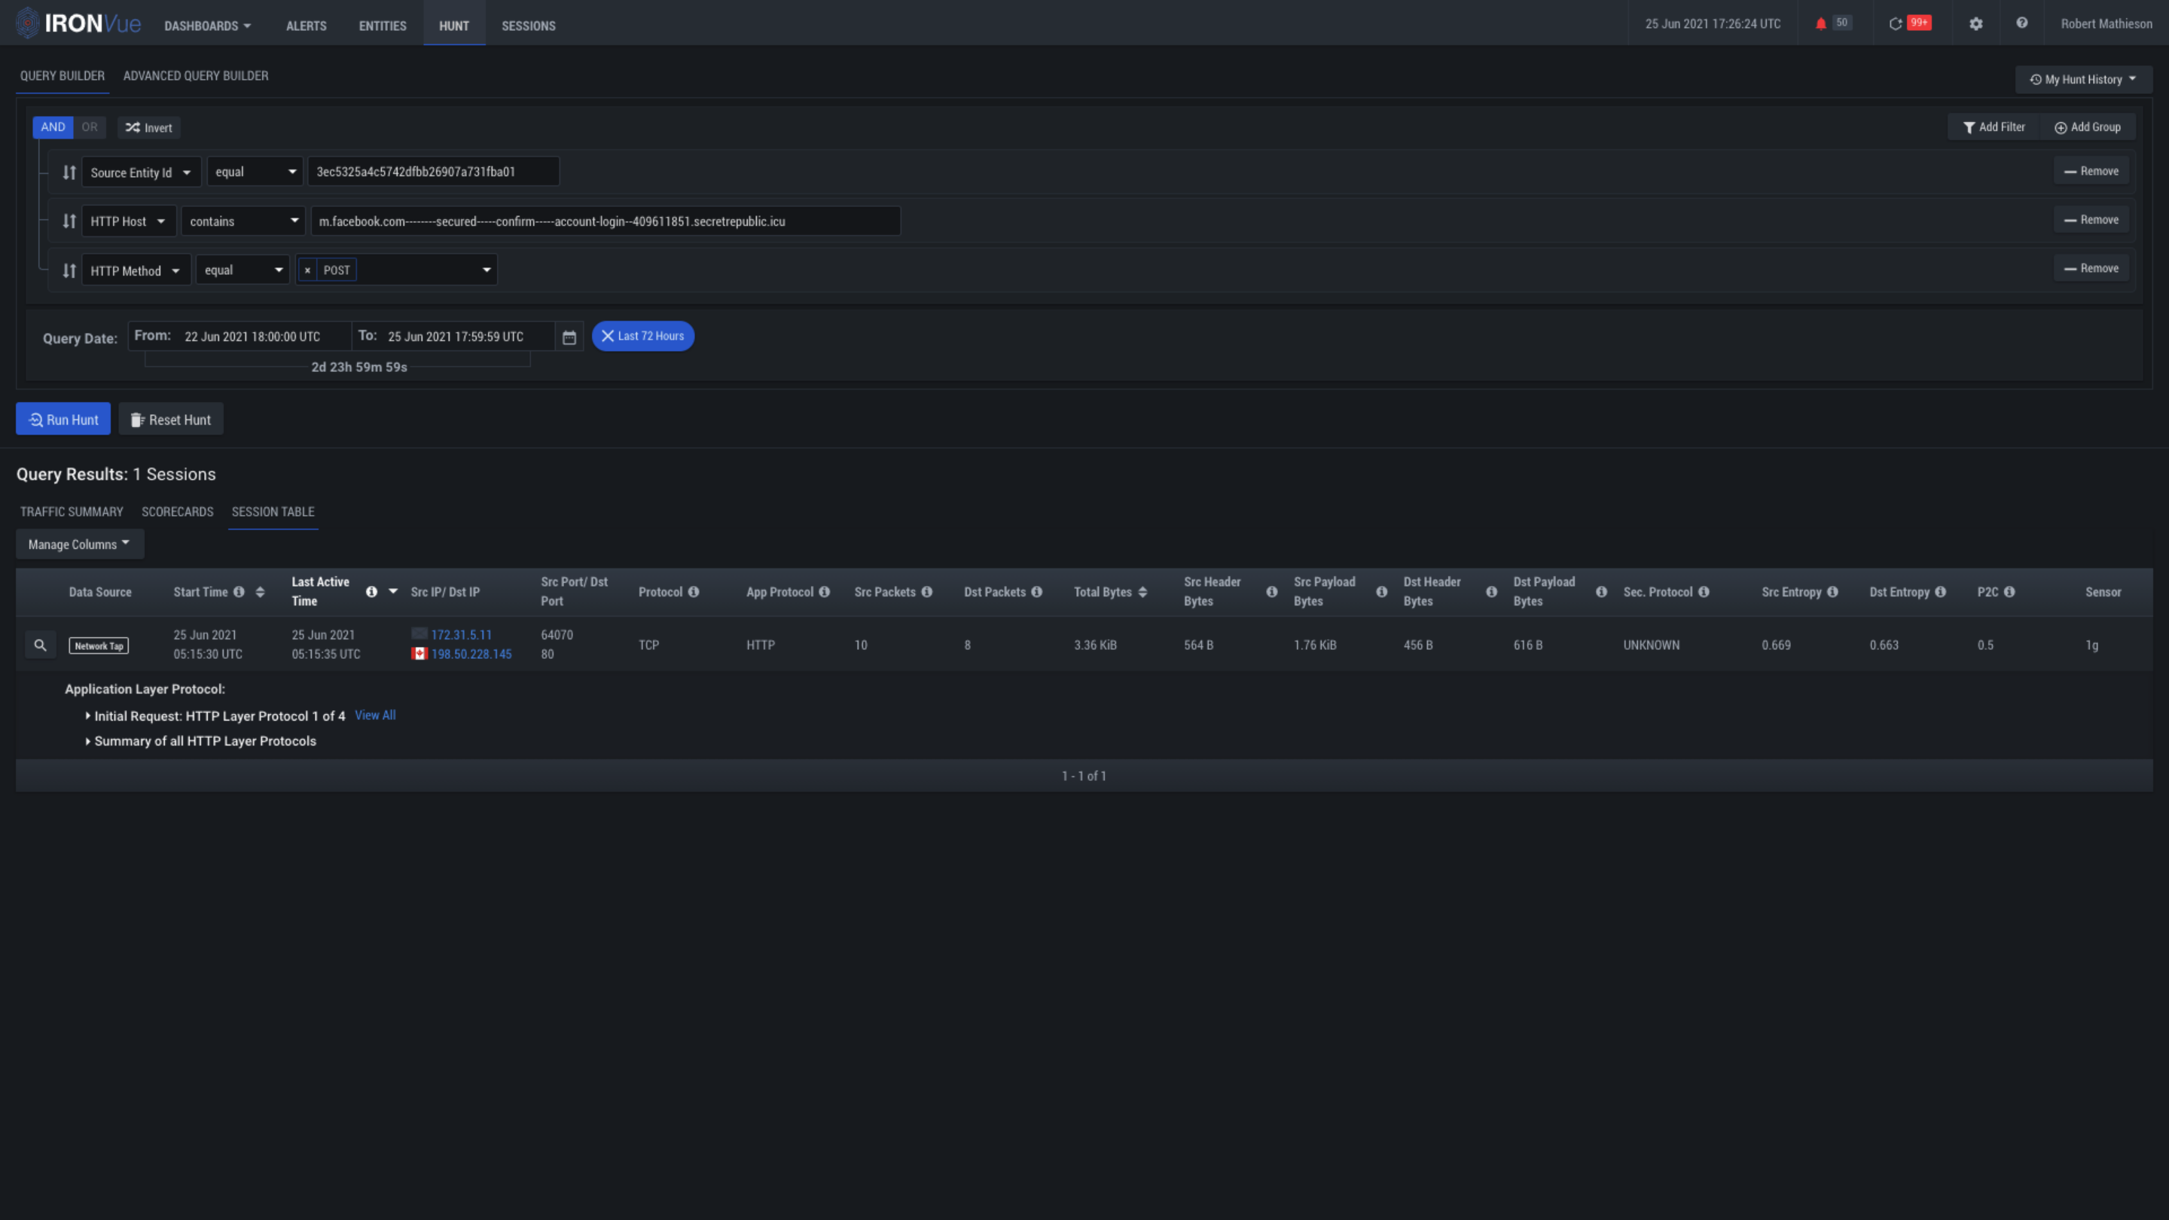The height and width of the screenshot is (1220, 2169).
Task: Toggle Invert on the filter group
Action: point(149,128)
